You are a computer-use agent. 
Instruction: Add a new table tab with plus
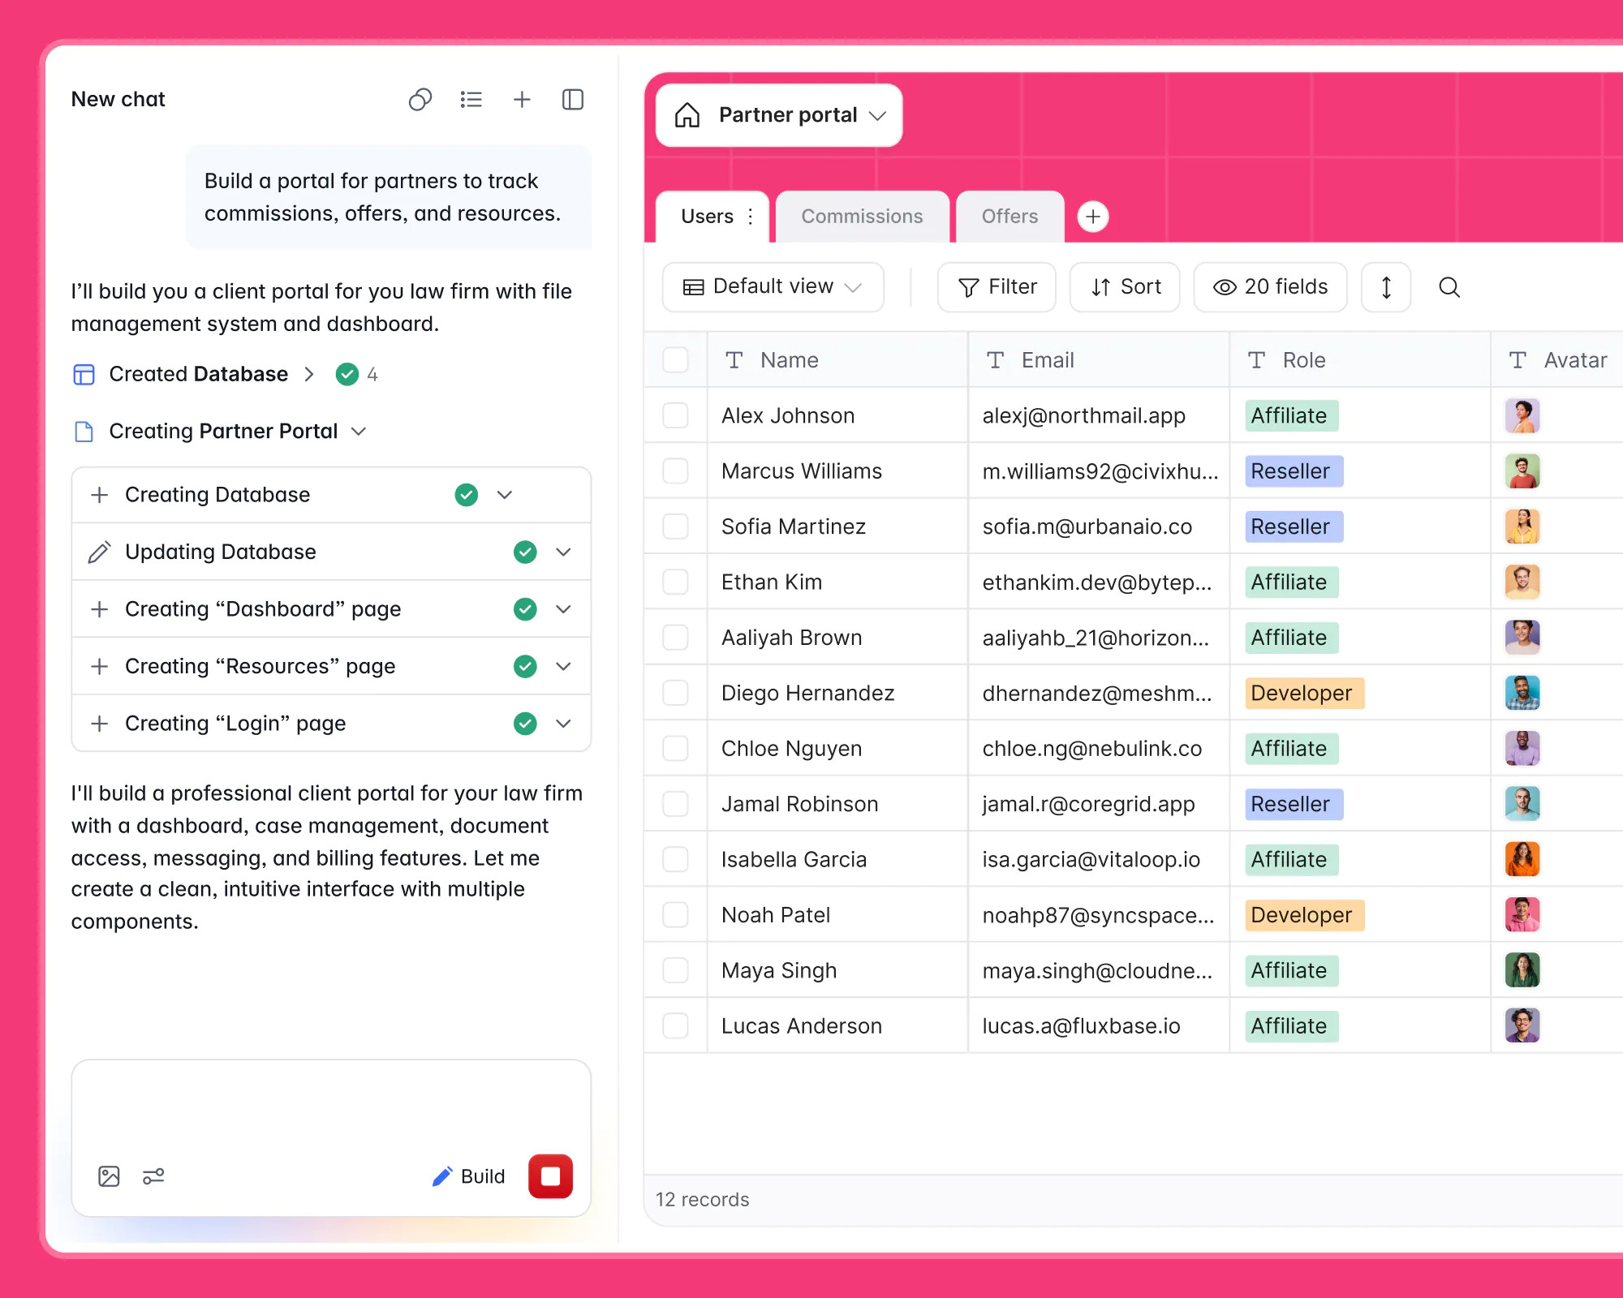pos(1093,217)
